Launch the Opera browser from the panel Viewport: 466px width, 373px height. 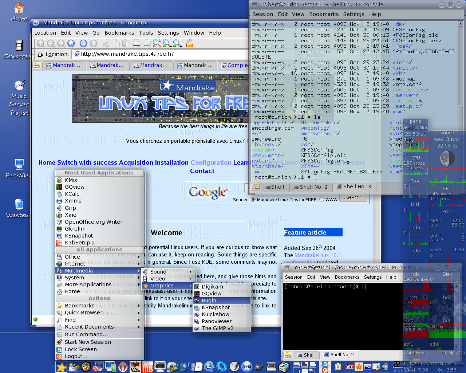[x=123, y=367]
